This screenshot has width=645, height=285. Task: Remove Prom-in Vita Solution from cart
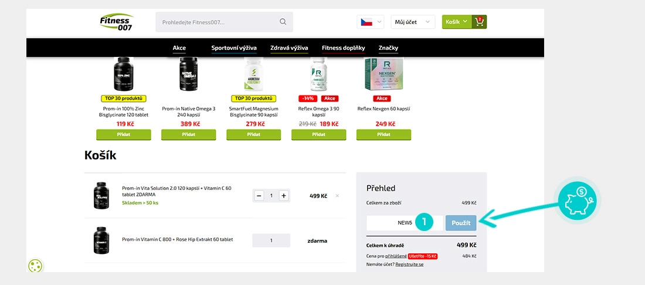(x=337, y=196)
